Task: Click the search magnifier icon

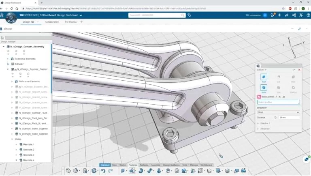Action: tap(183, 15)
